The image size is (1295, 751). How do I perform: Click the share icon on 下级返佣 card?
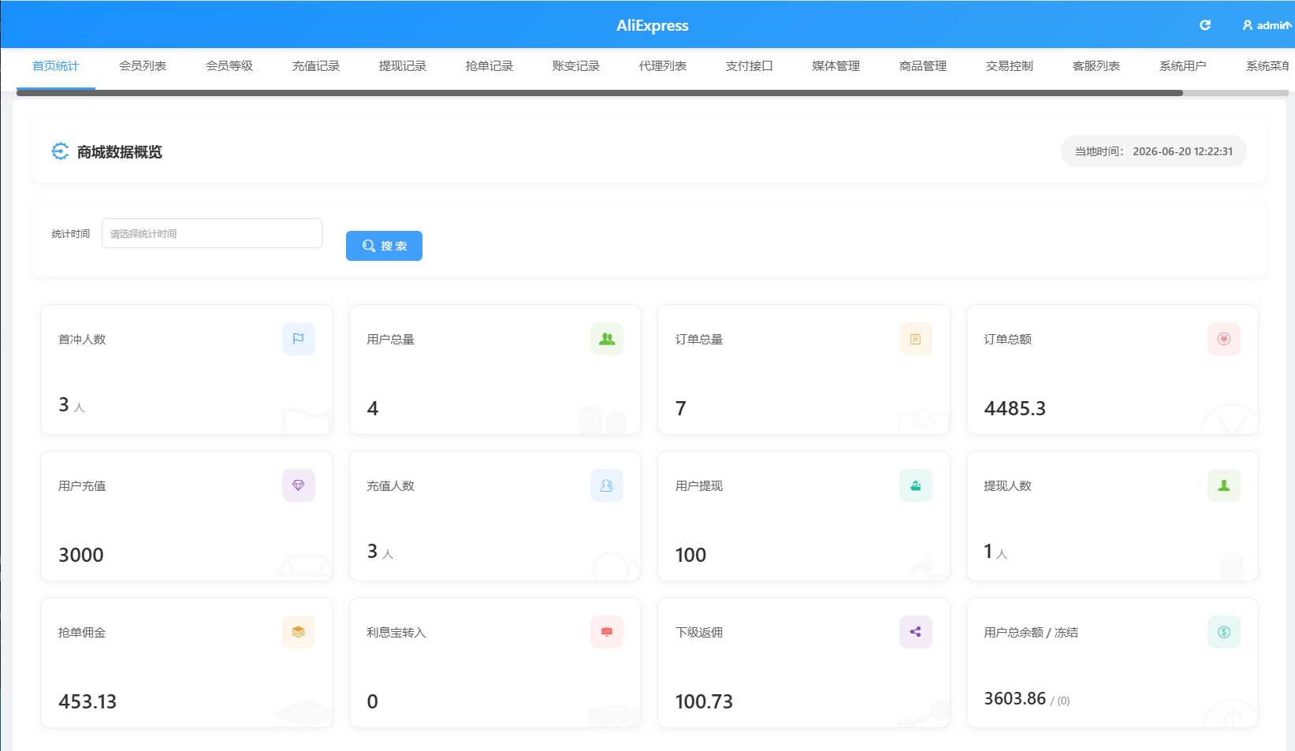(916, 632)
